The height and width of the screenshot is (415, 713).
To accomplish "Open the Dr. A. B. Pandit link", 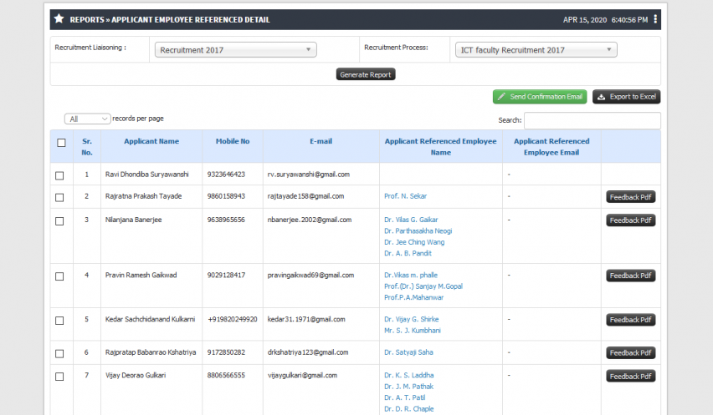I will point(408,253).
